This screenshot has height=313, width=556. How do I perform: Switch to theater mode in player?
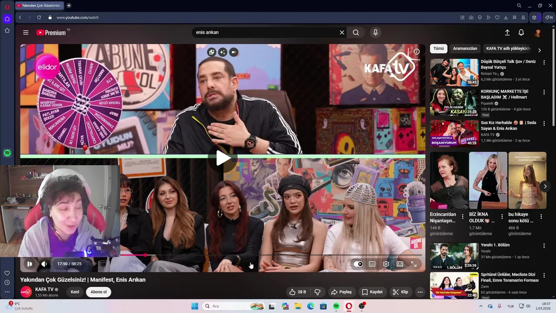[x=400, y=264]
